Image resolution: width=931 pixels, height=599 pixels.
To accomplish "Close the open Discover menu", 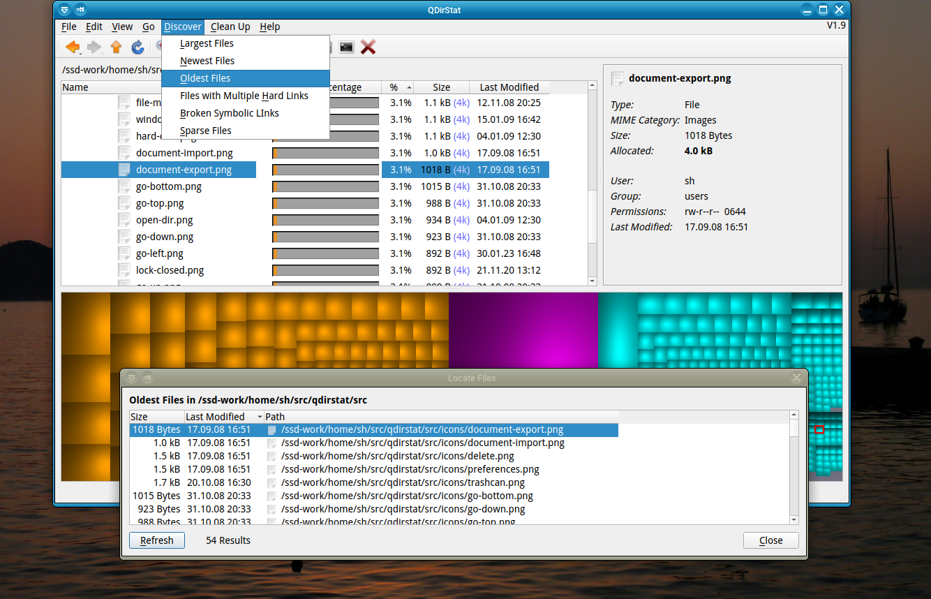I will pos(183,27).
